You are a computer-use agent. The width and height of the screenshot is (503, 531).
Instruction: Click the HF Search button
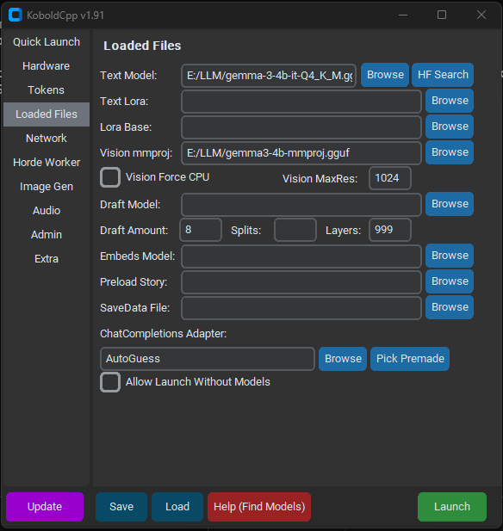pyautogui.click(x=443, y=75)
